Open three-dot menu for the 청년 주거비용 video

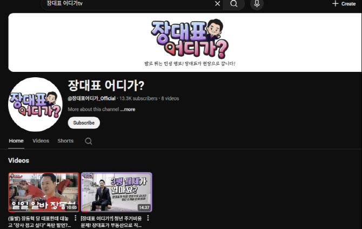pyautogui.click(x=148, y=218)
